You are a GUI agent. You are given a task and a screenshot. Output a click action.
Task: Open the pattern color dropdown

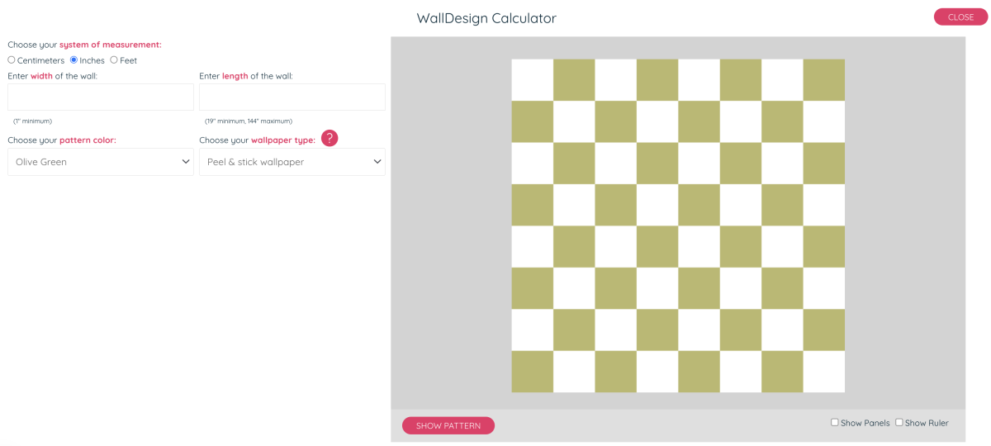101,162
